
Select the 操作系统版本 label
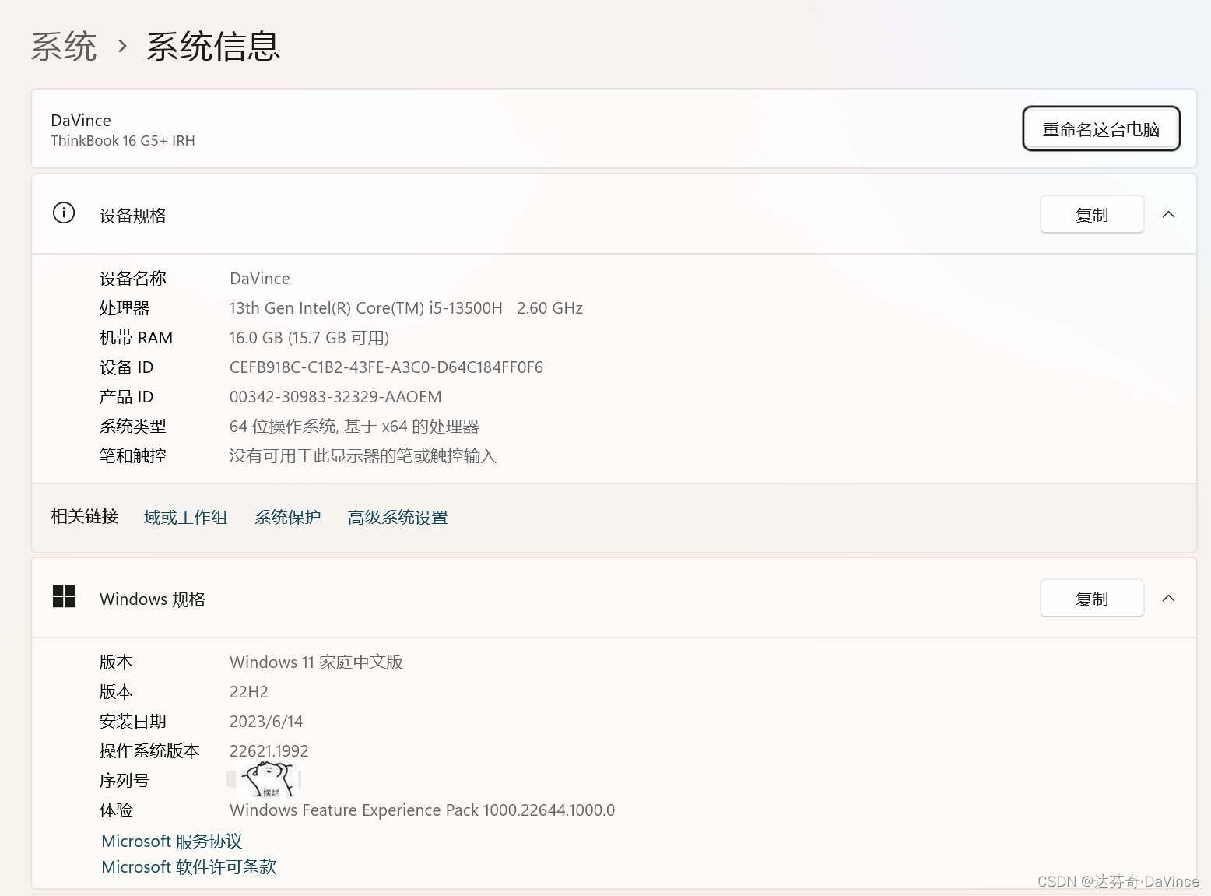(x=149, y=751)
